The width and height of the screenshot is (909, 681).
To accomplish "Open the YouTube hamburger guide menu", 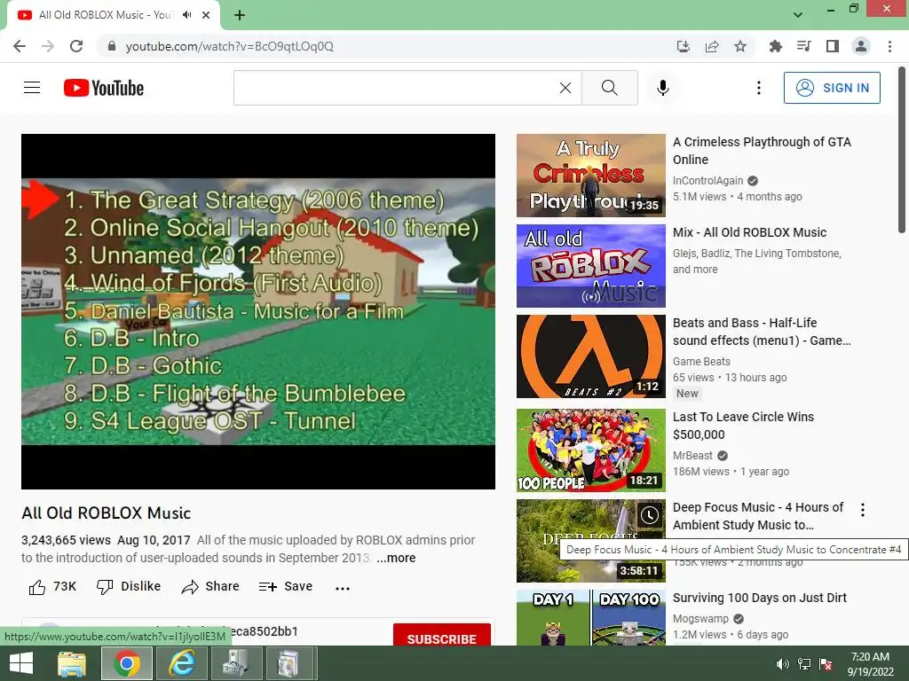I will coord(32,88).
